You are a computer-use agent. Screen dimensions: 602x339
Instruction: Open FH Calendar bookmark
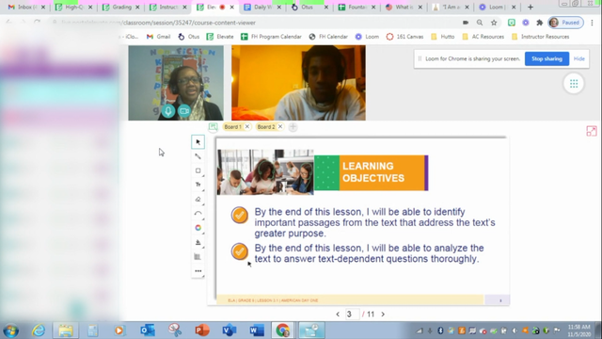[x=328, y=37]
